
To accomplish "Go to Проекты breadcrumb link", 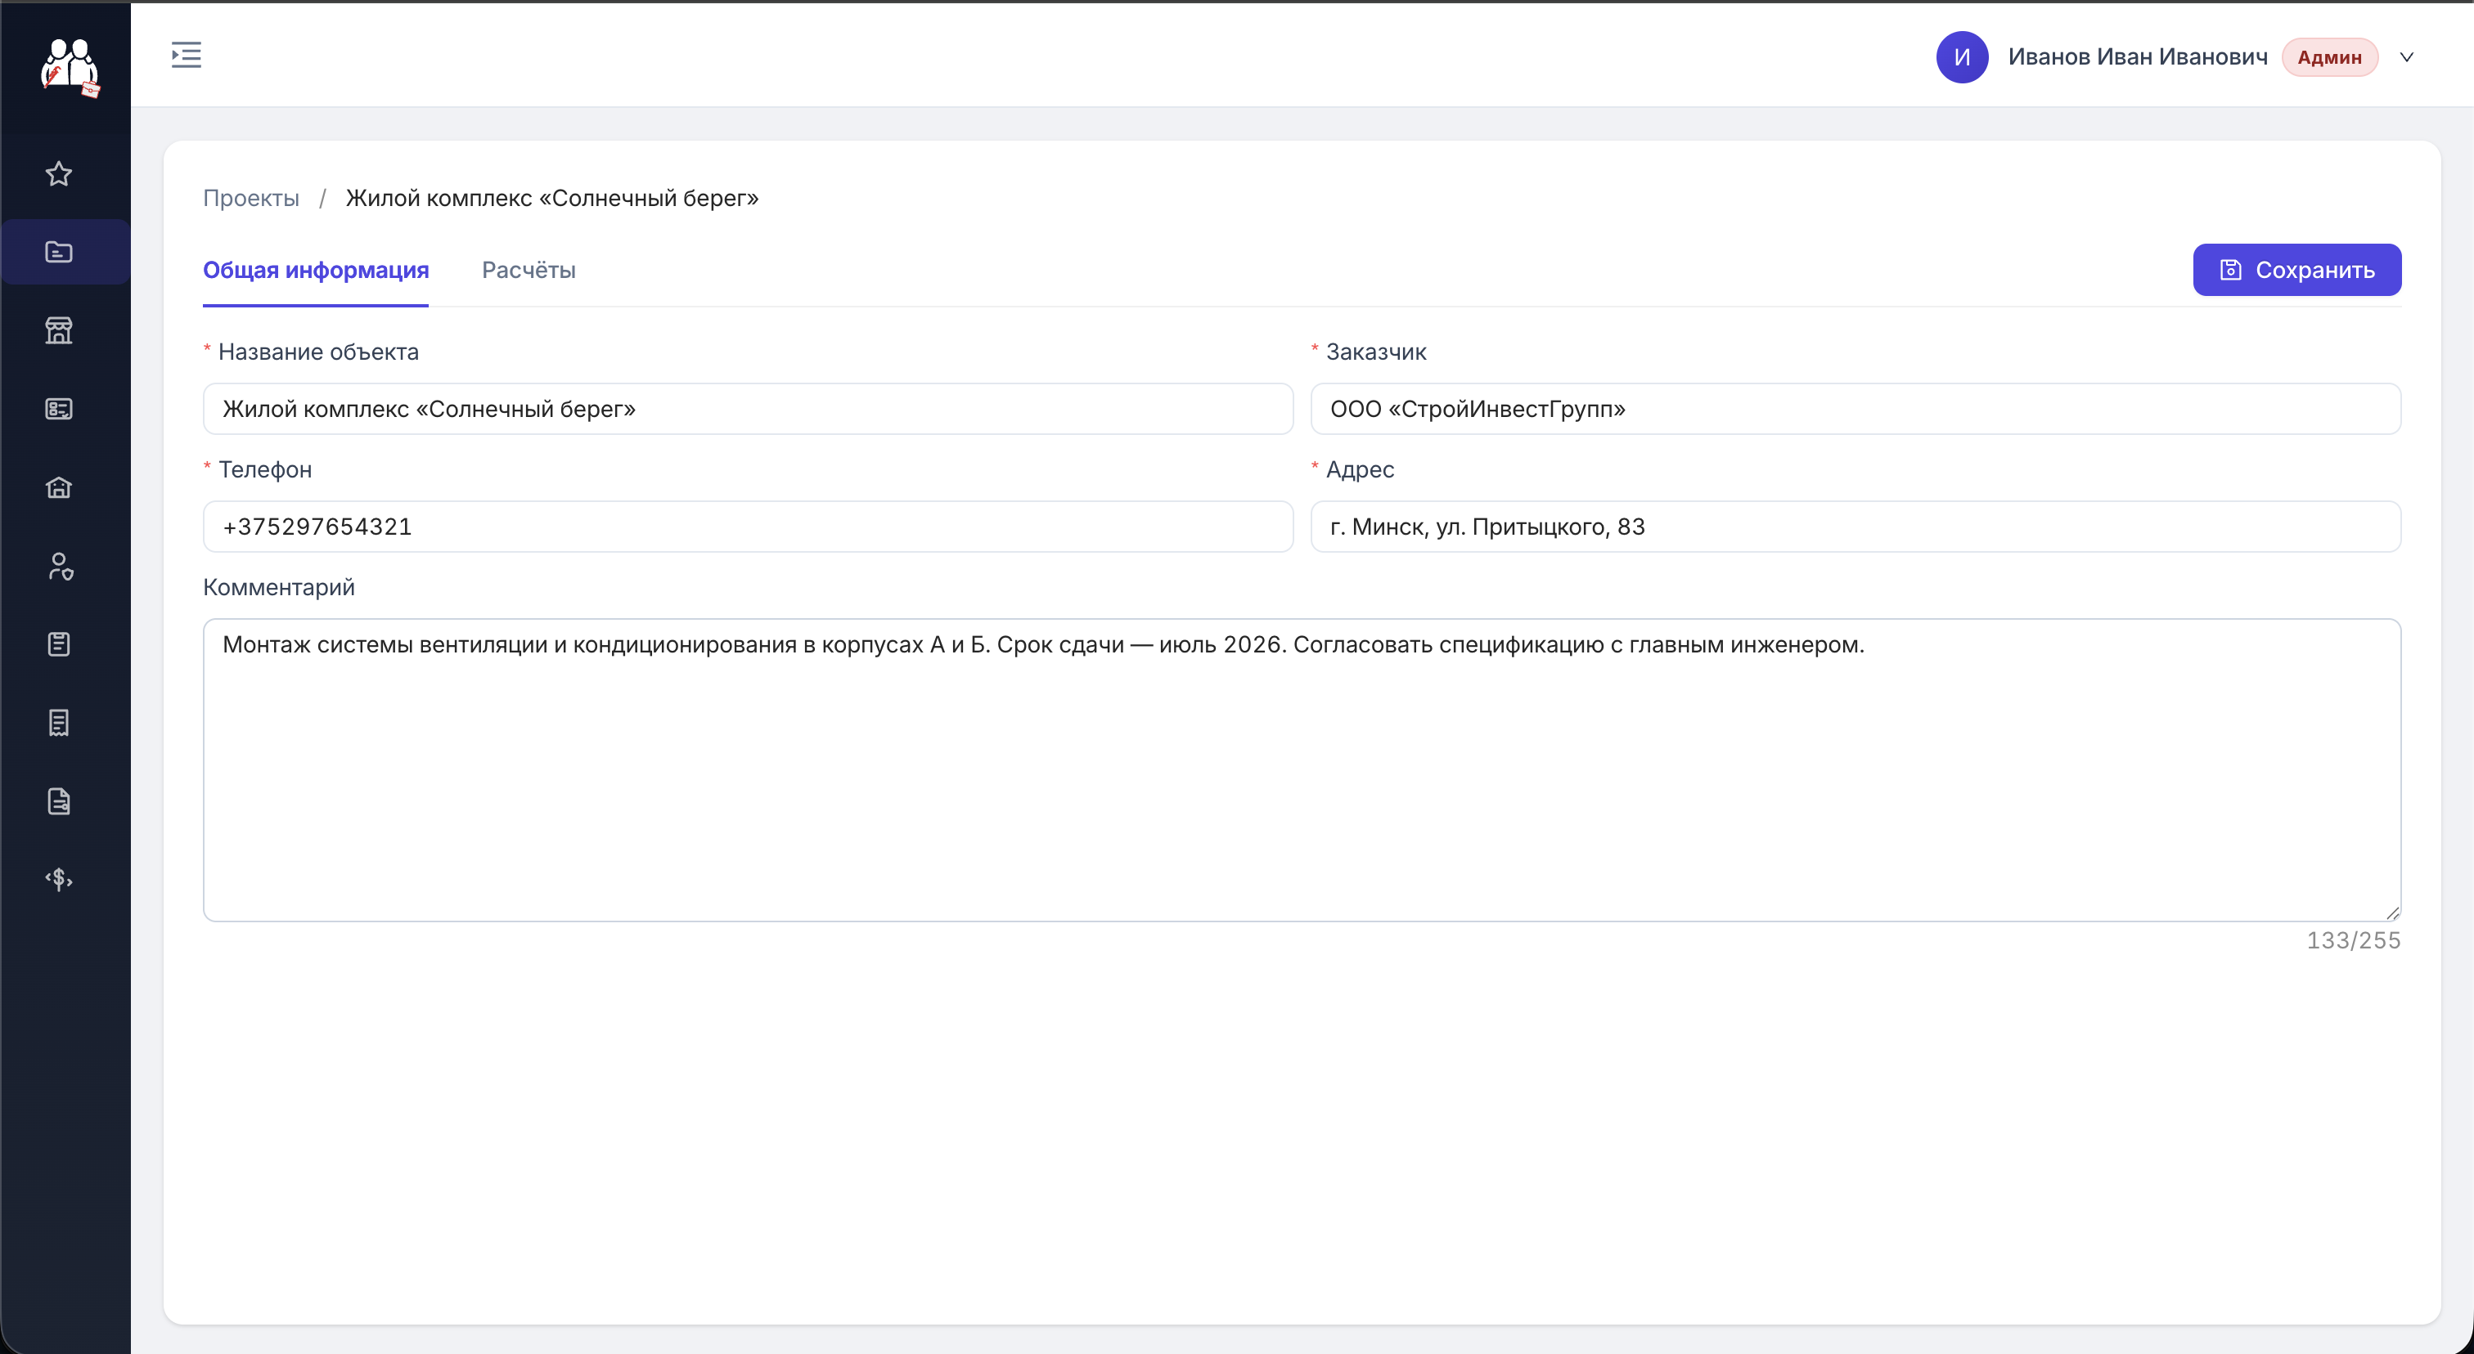I will [x=250, y=198].
